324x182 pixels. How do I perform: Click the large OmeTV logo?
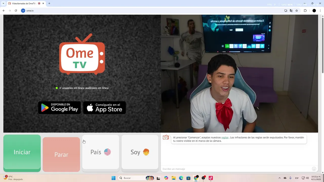click(82, 54)
